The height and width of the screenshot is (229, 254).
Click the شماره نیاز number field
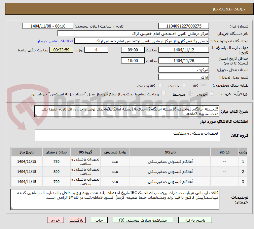coord(184,26)
